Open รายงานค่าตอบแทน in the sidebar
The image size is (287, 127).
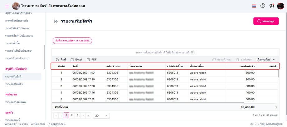click(x=16, y=102)
